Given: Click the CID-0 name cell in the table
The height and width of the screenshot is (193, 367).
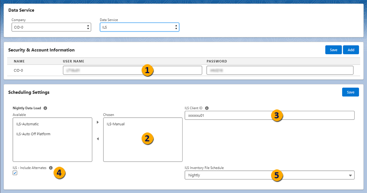Looking at the screenshot, I should 18,70.
